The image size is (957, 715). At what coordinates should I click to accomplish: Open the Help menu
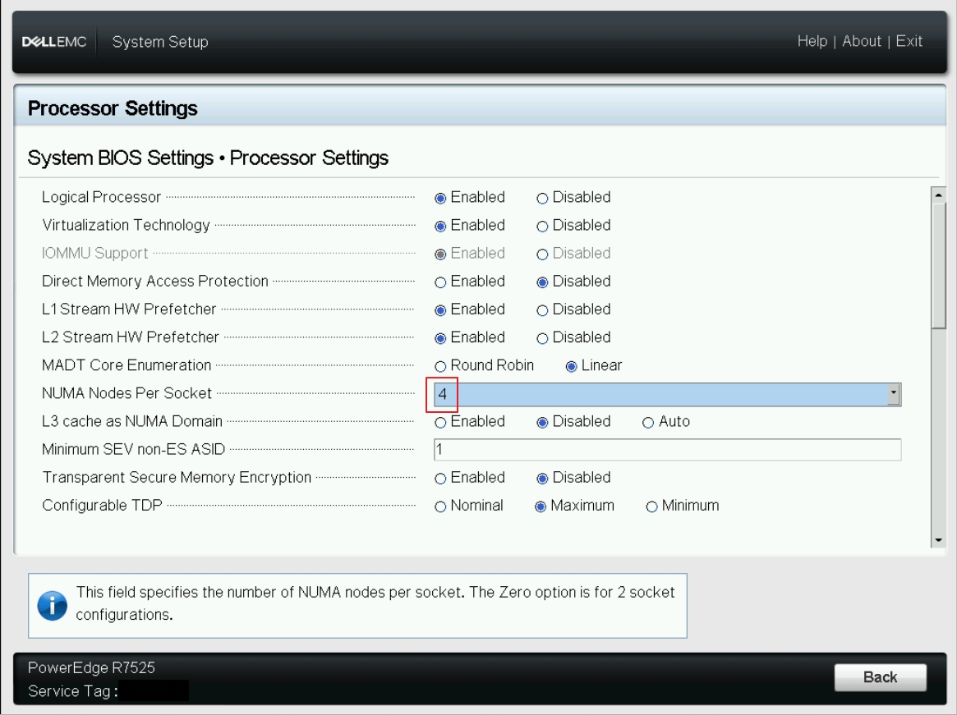coord(812,41)
